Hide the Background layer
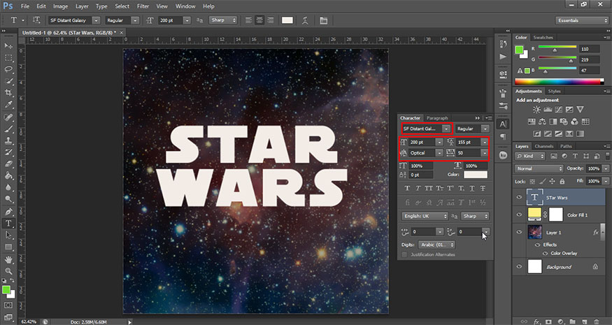 (519, 266)
